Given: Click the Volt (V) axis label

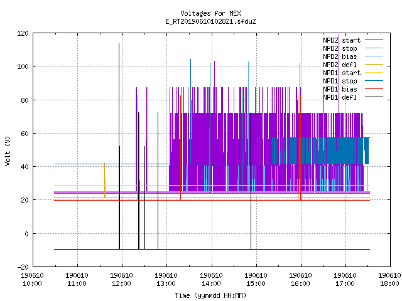Looking at the screenshot, I should point(8,150).
